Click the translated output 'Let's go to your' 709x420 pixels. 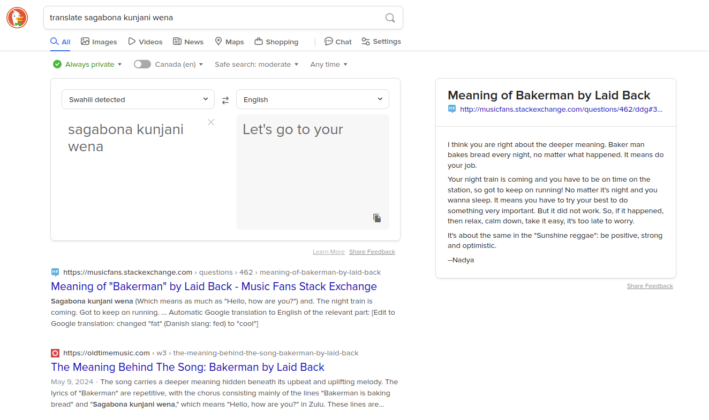click(x=293, y=129)
